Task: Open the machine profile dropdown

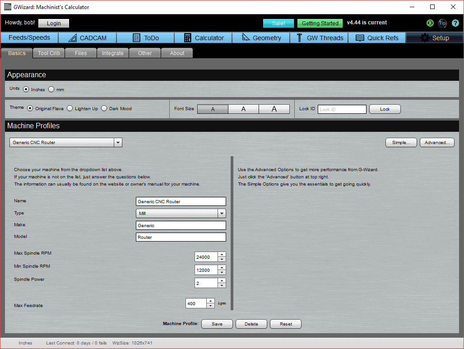Action: click(x=118, y=142)
